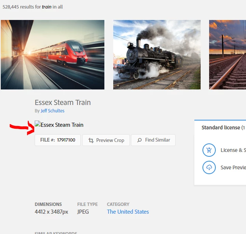The height and width of the screenshot is (234, 246).
Task: Click the broken image placeholder icon
Action: coord(38,124)
